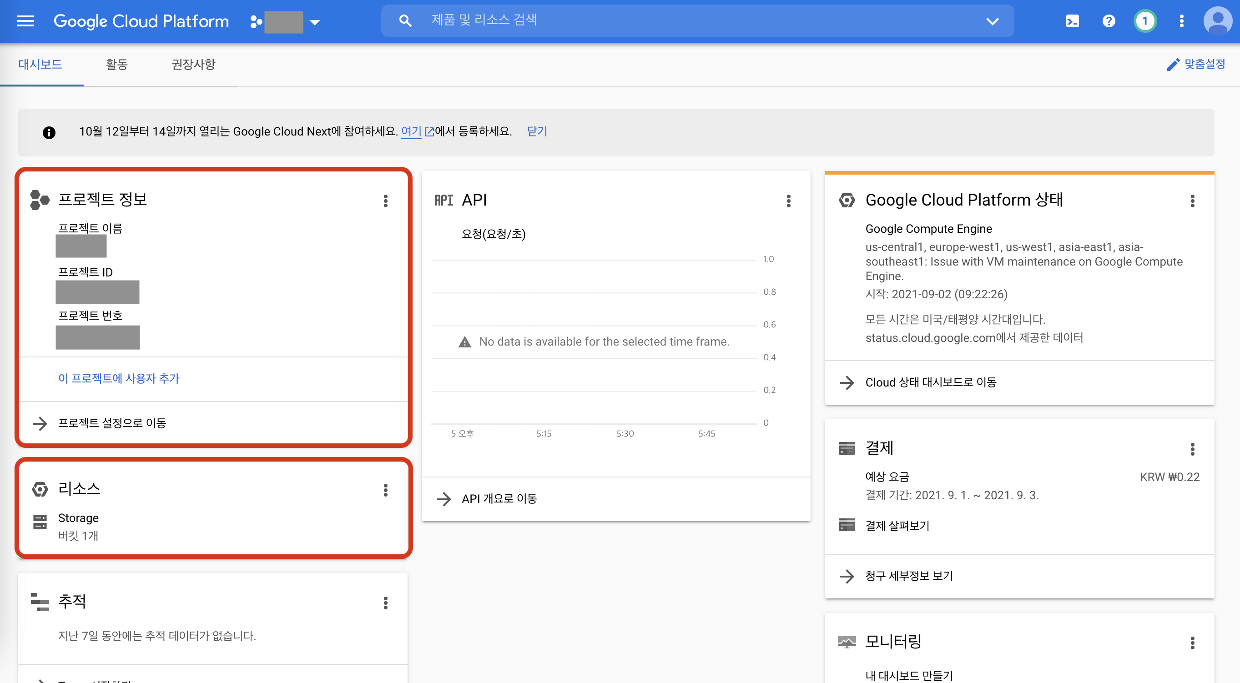The height and width of the screenshot is (683, 1240).
Task: Click the user account avatar
Action: point(1217,21)
